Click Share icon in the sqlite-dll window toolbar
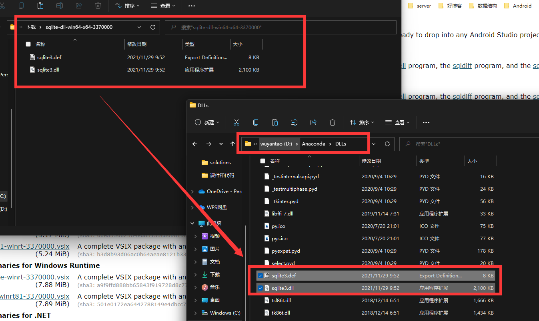539x321 pixels. coord(79,6)
